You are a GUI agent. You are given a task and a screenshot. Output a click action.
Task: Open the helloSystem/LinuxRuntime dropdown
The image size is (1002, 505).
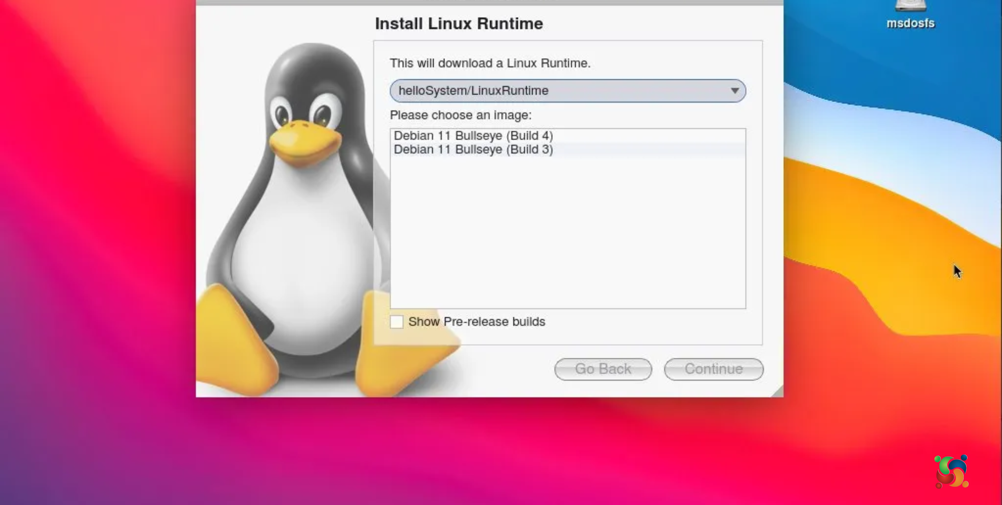568,90
